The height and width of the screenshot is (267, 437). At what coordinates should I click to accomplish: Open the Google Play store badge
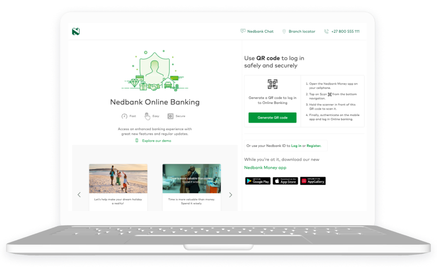258,181
